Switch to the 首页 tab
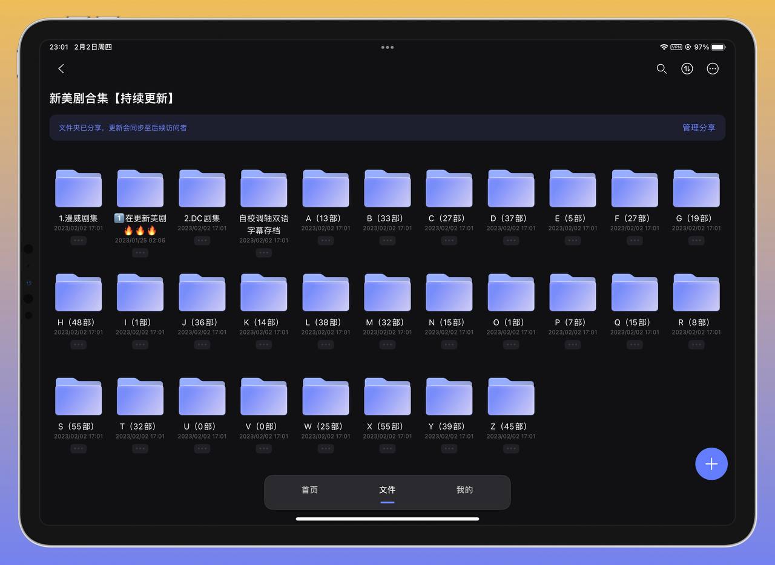The width and height of the screenshot is (775, 565). pyautogui.click(x=310, y=490)
